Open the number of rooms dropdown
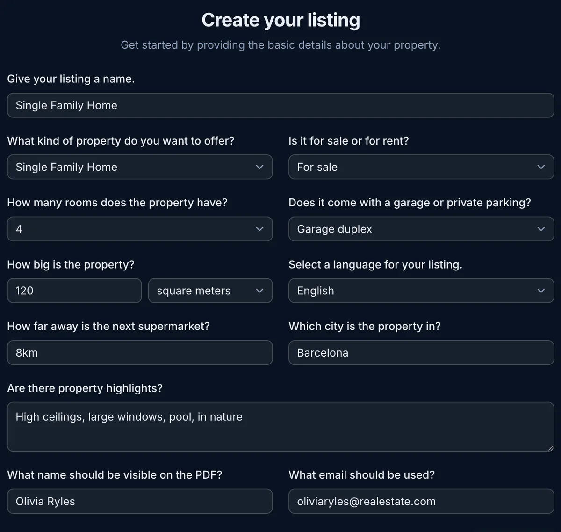Viewport: 561px width, 532px height. (x=140, y=229)
